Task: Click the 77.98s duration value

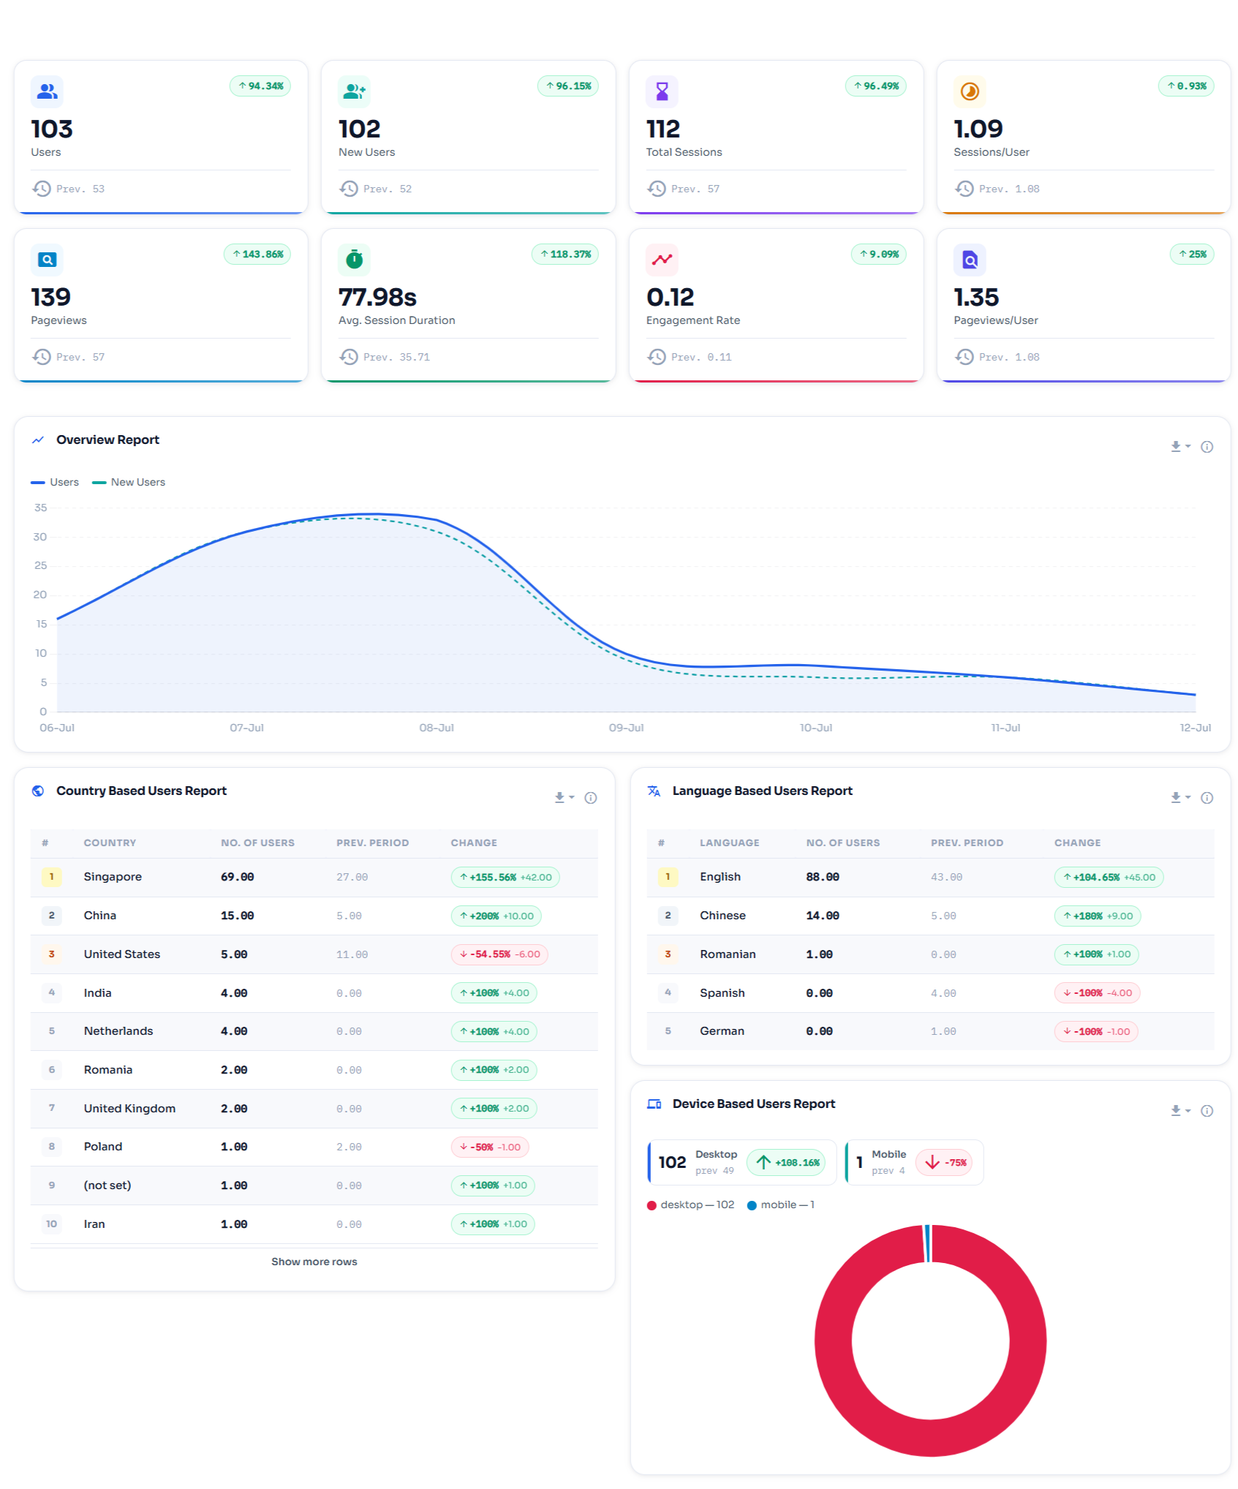Action: tap(377, 297)
